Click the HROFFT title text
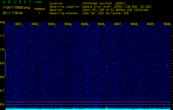173x110 pixels. click(x=17, y=2)
